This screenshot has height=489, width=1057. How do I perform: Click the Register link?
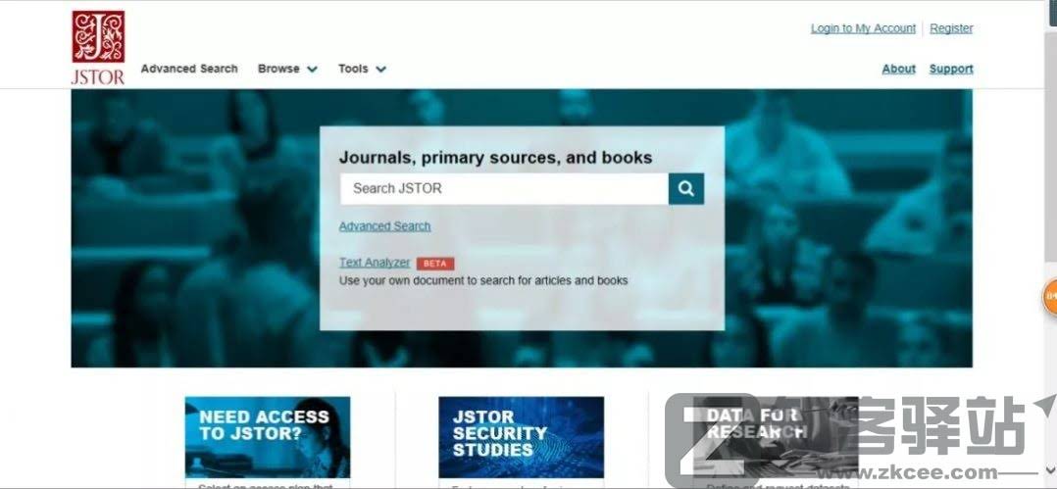(951, 28)
